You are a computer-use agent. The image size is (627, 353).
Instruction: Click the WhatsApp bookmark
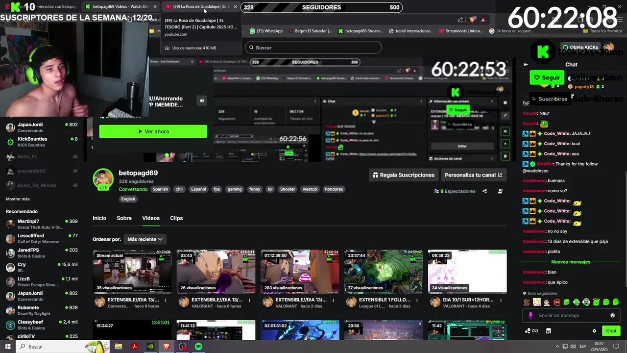pyautogui.click(x=266, y=31)
